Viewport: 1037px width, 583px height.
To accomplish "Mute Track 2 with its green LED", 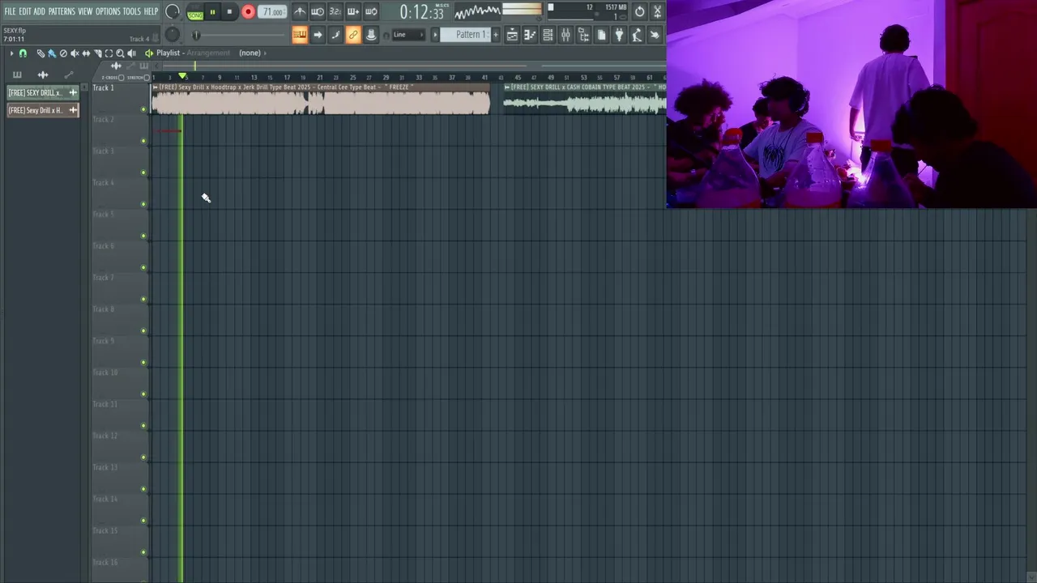I will coord(144,141).
